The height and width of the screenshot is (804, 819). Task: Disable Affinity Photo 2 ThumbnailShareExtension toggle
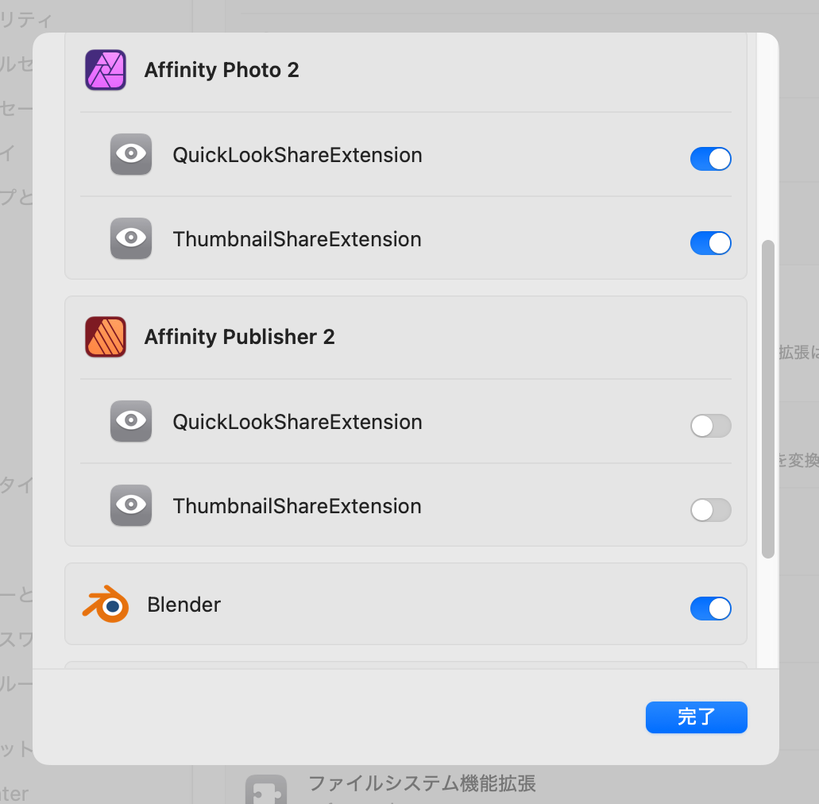[x=710, y=243]
